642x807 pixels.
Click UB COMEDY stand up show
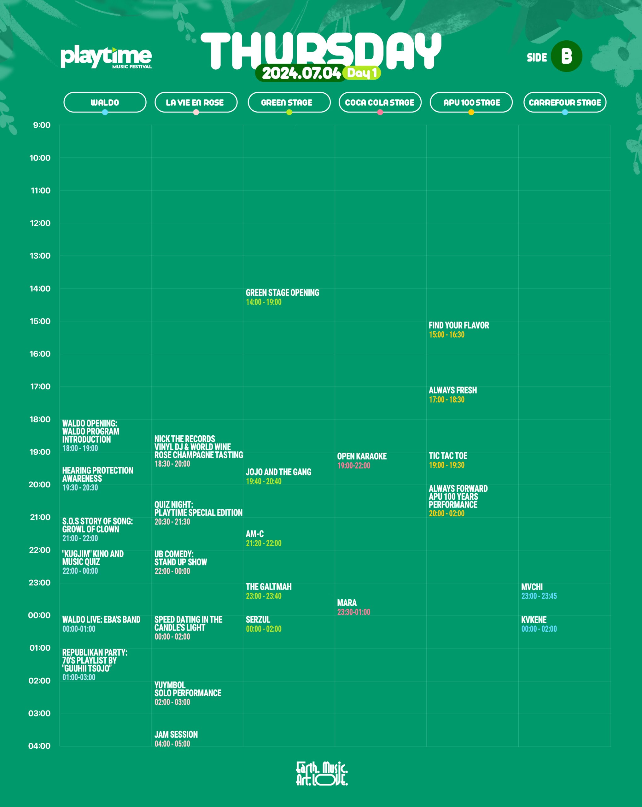[181, 563]
